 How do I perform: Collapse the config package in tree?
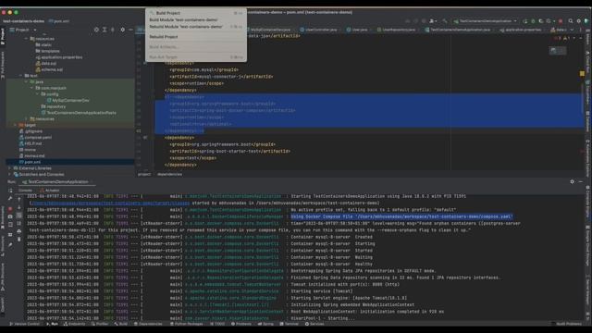point(38,94)
